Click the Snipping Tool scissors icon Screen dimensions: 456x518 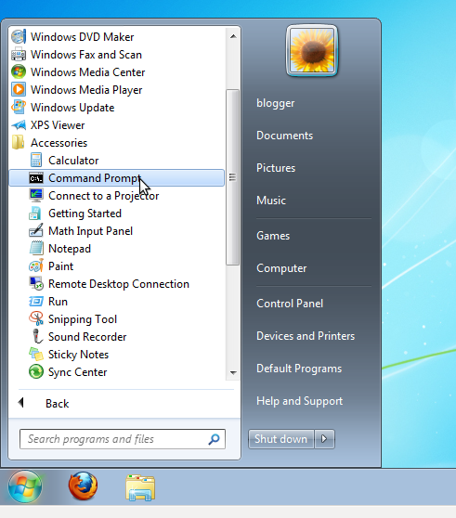pos(36,318)
